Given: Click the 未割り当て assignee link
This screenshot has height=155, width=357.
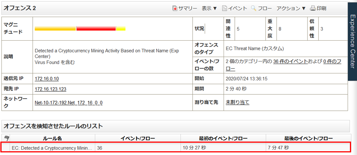Looking at the screenshot, I should (237, 102).
